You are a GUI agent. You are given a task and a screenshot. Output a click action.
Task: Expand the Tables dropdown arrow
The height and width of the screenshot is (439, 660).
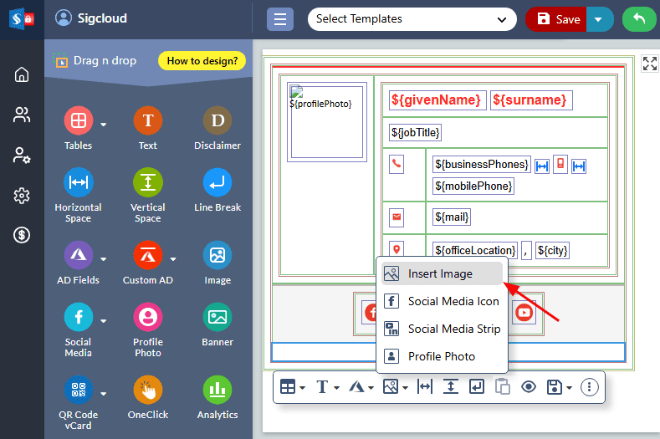tap(104, 125)
